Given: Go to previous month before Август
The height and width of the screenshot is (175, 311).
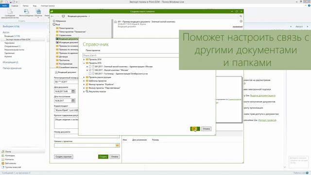Looking at the screenshot, I should tap(291, 27).
